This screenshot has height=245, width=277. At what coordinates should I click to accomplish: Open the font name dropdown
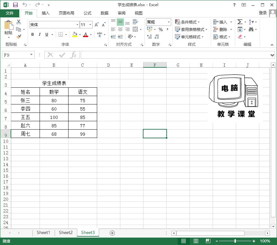[x=77, y=24]
